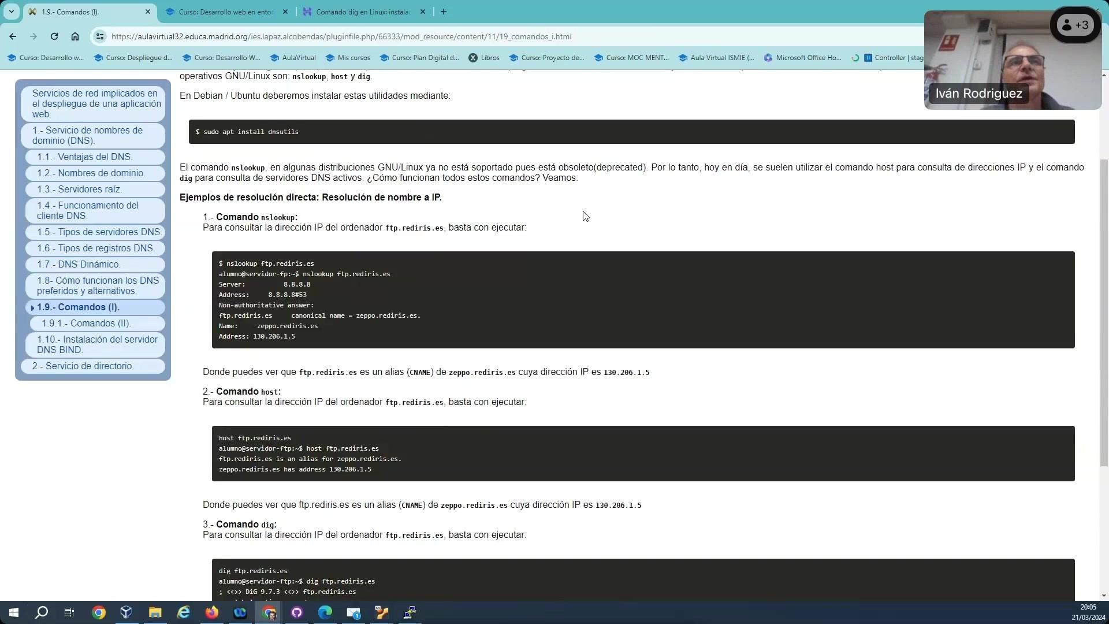
Task: Reload the page with the refresh icon
Action: pyautogui.click(x=54, y=36)
